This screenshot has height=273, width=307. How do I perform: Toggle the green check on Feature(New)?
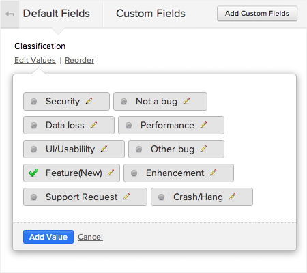click(x=33, y=173)
